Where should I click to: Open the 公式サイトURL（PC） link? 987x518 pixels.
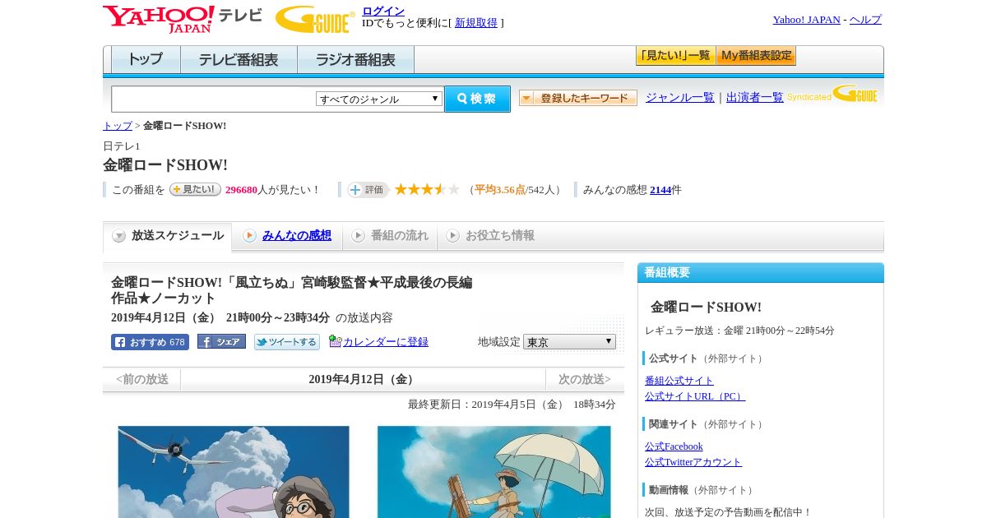point(695,396)
